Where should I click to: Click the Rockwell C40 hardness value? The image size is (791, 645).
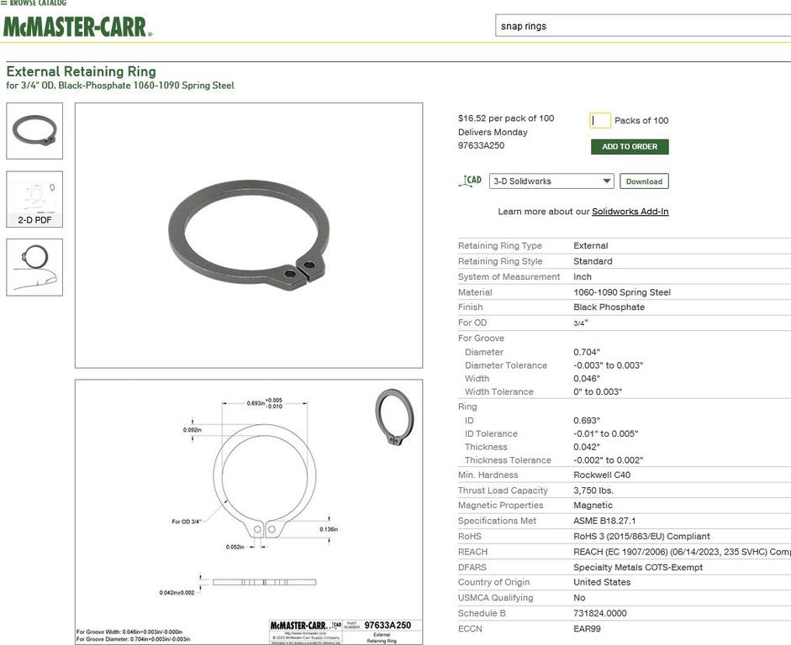point(602,475)
